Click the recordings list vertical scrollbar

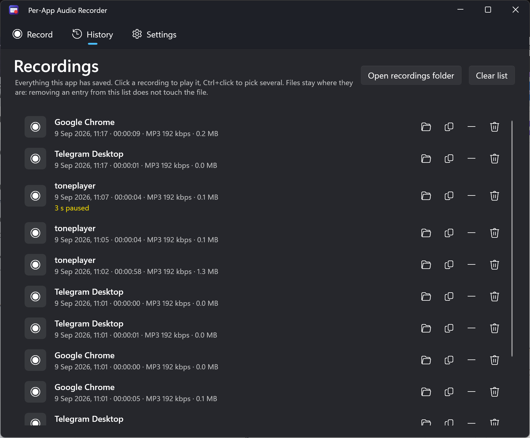click(x=512, y=238)
